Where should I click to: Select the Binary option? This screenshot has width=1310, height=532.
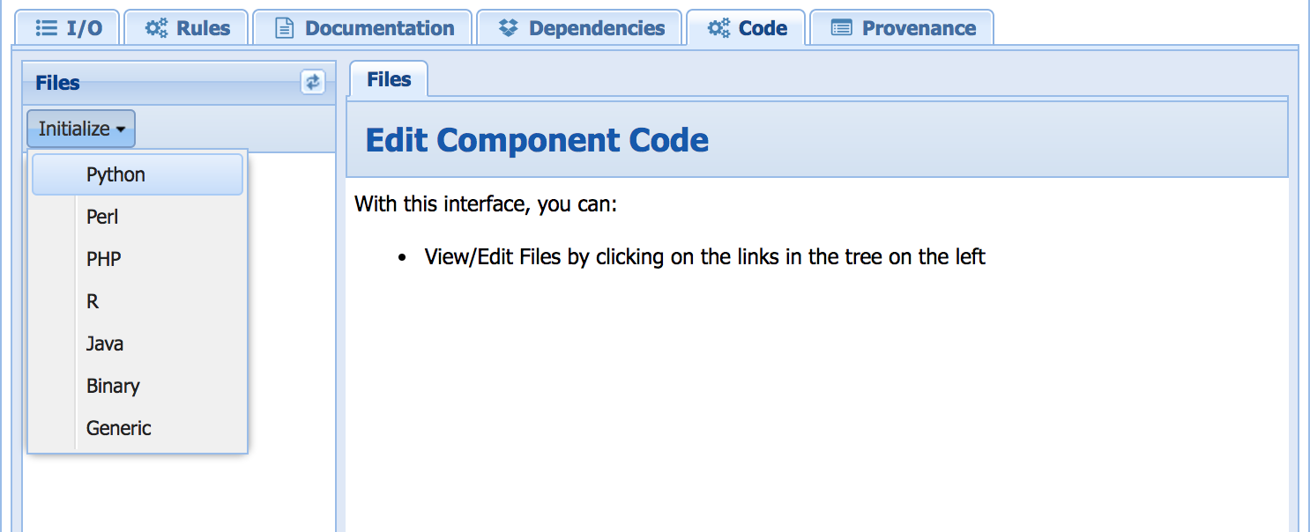point(113,386)
